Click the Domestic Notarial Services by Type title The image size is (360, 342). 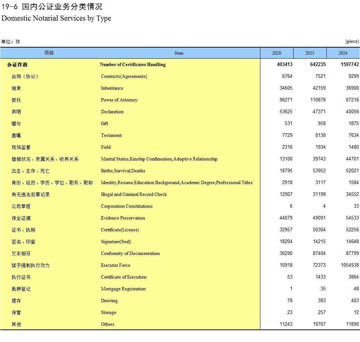56,18
